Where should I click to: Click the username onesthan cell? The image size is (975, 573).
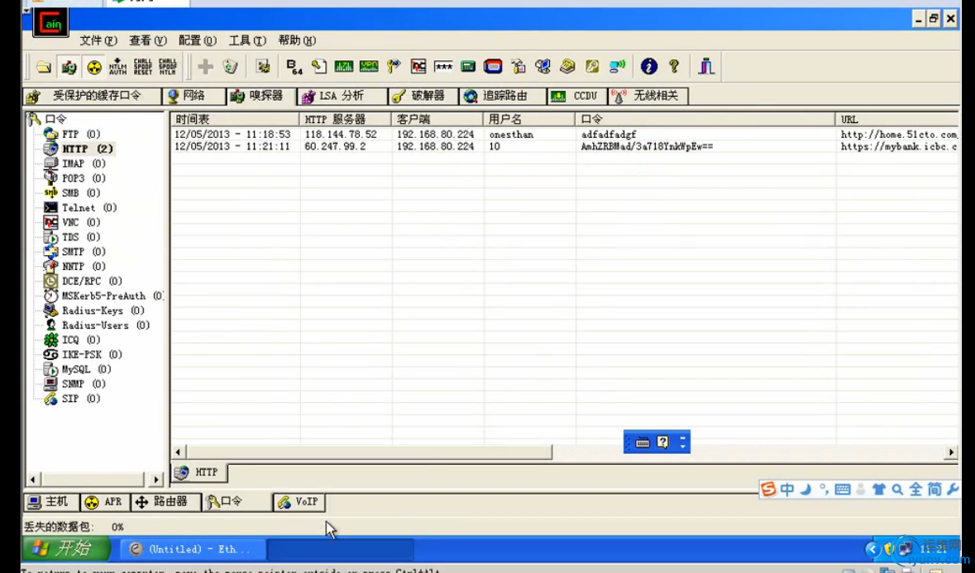(511, 134)
